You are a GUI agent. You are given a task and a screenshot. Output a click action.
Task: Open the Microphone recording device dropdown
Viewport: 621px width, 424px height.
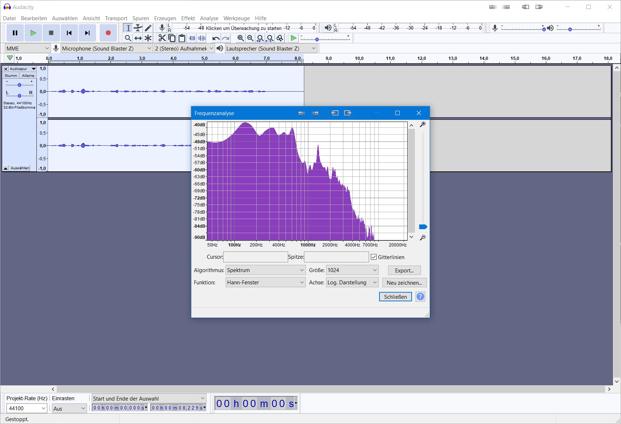pyautogui.click(x=107, y=48)
